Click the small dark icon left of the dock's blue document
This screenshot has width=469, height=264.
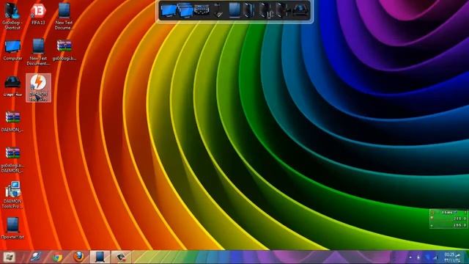[218, 10]
